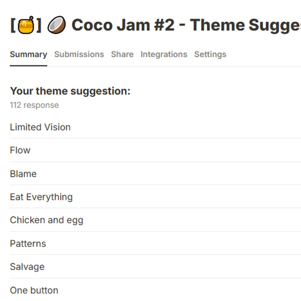Open the Summary tab
Viewport: 301px width, 301px height.
[x=28, y=54]
